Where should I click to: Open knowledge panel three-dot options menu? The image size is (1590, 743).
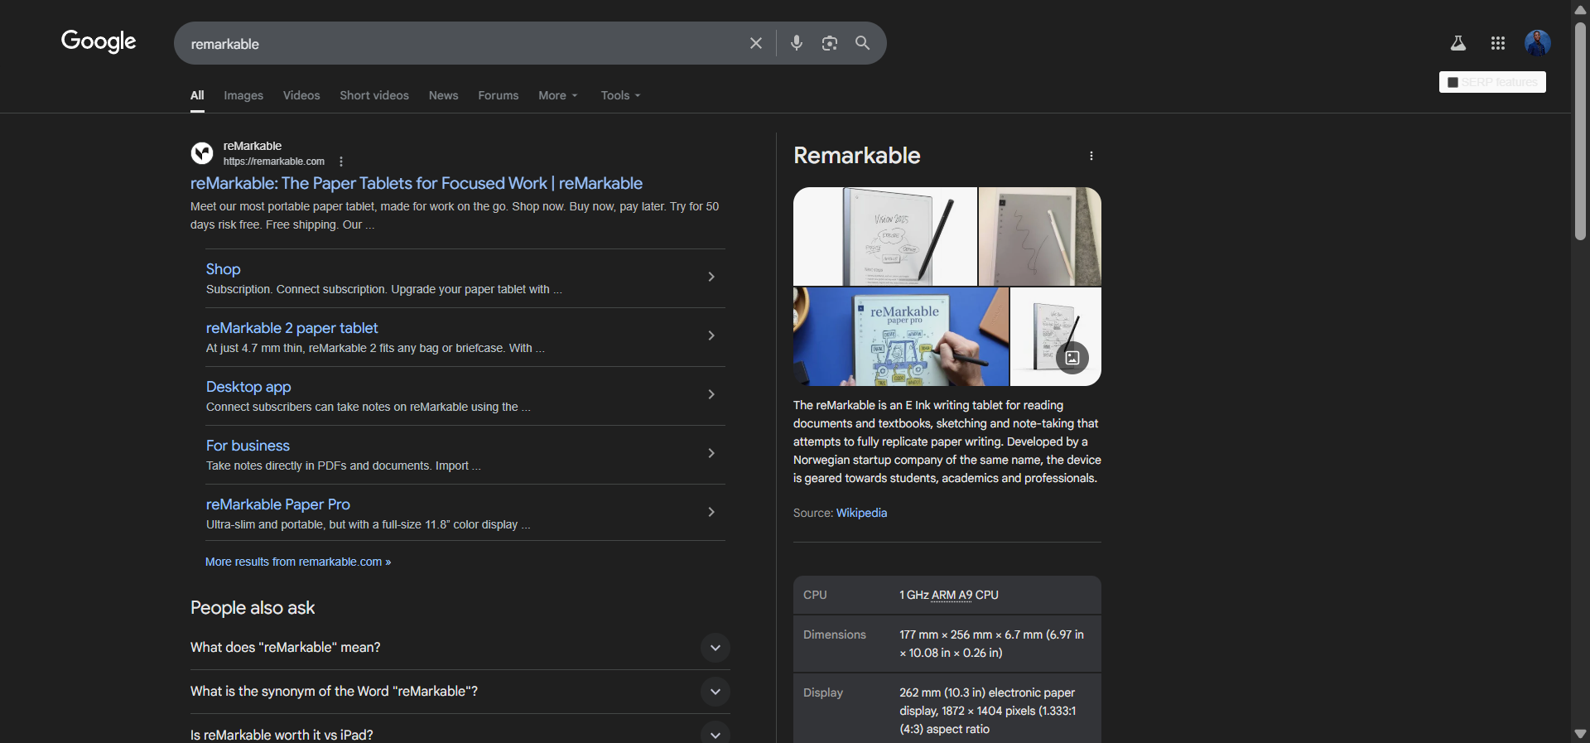pos(1091,156)
